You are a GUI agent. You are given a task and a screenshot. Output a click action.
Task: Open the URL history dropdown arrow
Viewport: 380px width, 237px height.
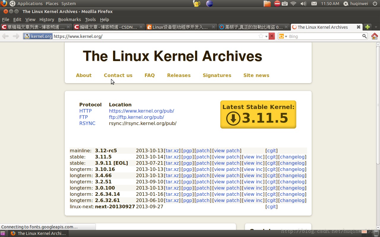(266, 36)
